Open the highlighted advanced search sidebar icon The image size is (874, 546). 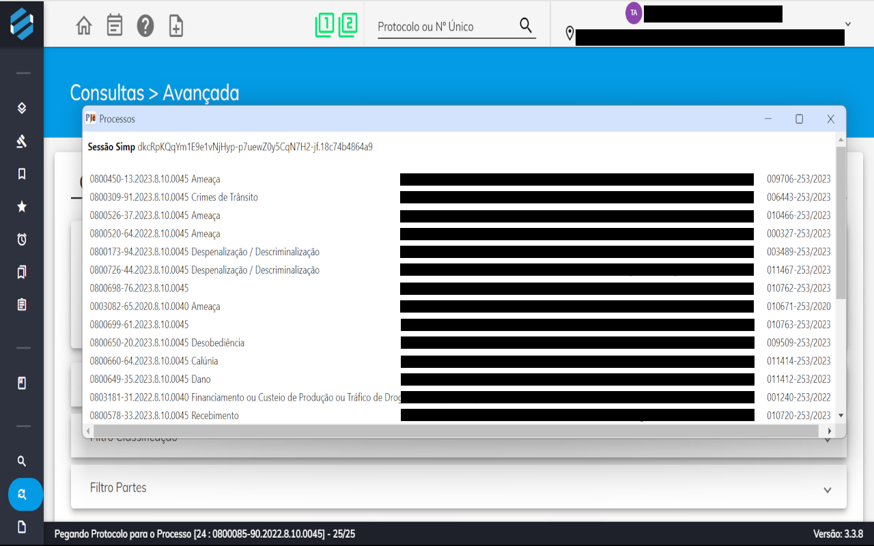tap(25, 494)
